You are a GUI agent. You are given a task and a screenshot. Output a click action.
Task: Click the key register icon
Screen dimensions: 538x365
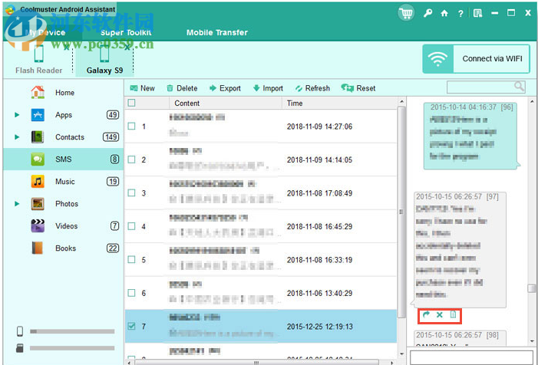click(x=427, y=13)
